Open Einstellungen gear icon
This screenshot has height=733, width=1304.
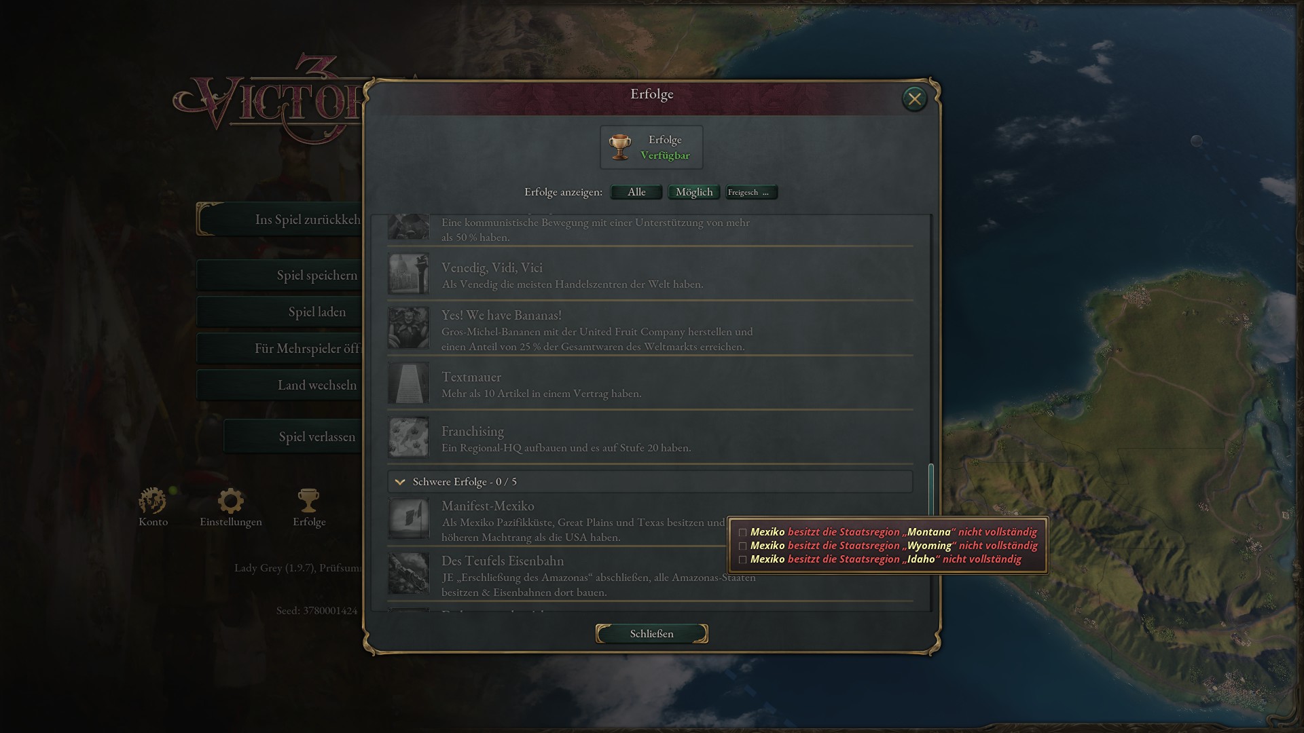point(230,501)
